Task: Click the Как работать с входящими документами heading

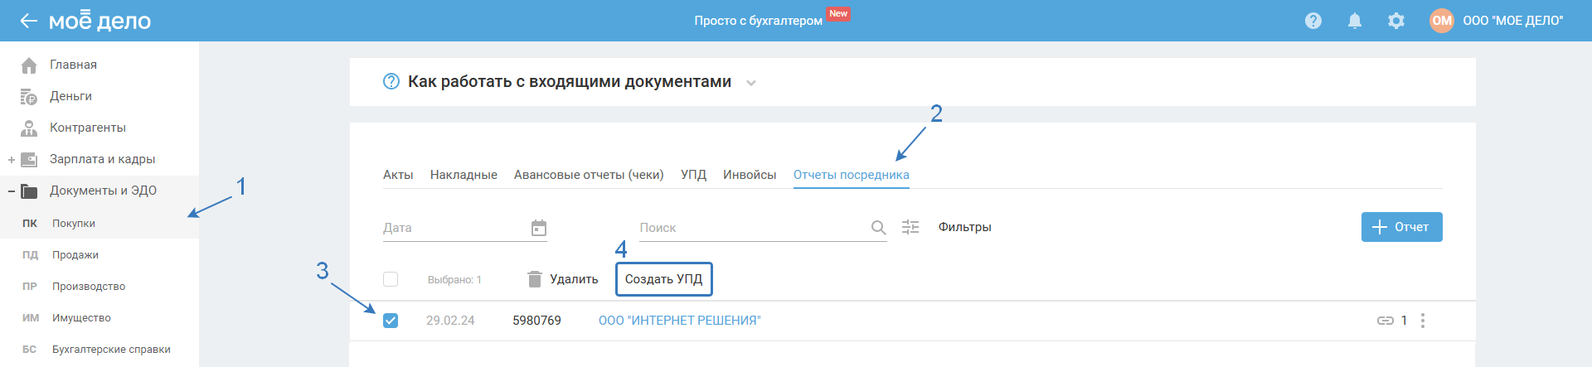Action: tap(570, 81)
